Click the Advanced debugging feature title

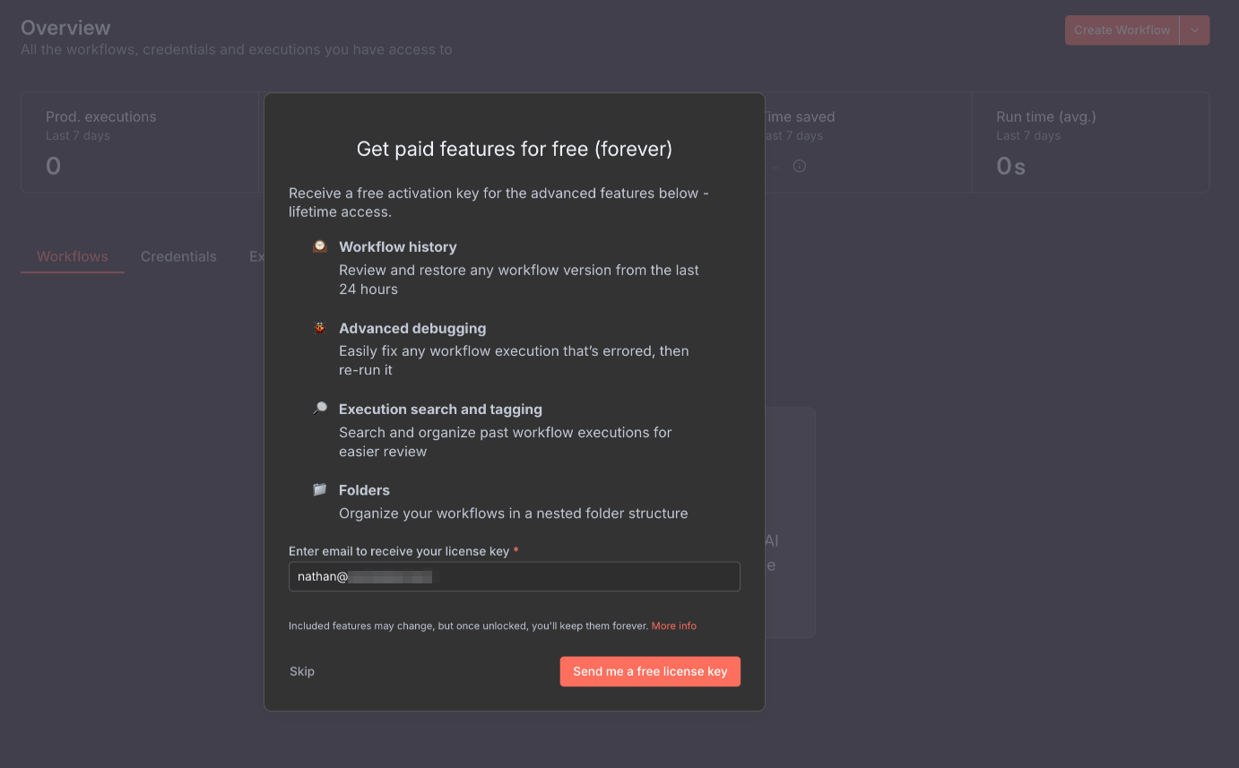tap(412, 328)
